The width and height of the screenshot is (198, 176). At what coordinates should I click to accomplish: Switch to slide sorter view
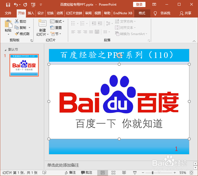[x=113, y=172]
